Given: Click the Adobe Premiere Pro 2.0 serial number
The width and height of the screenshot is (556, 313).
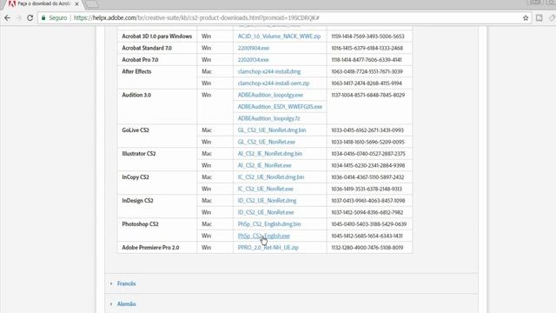Looking at the screenshot, I should [x=367, y=247].
